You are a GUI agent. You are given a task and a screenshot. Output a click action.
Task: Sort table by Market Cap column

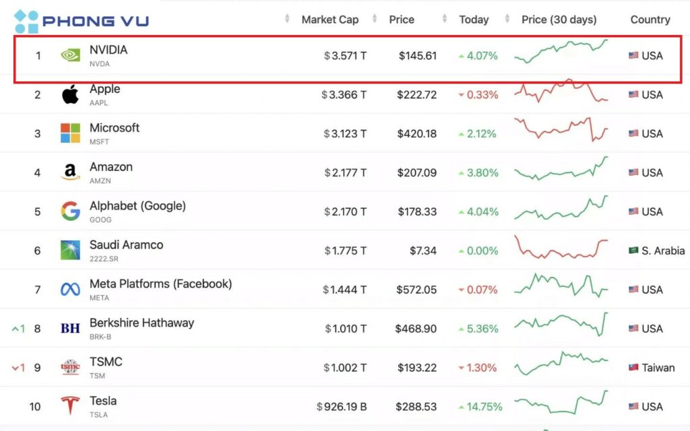(330, 20)
